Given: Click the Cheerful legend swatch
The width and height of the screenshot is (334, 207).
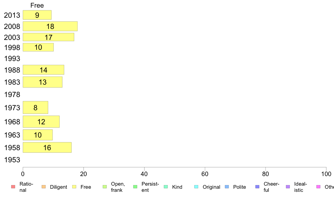Looking at the screenshot, I should [257, 187].
